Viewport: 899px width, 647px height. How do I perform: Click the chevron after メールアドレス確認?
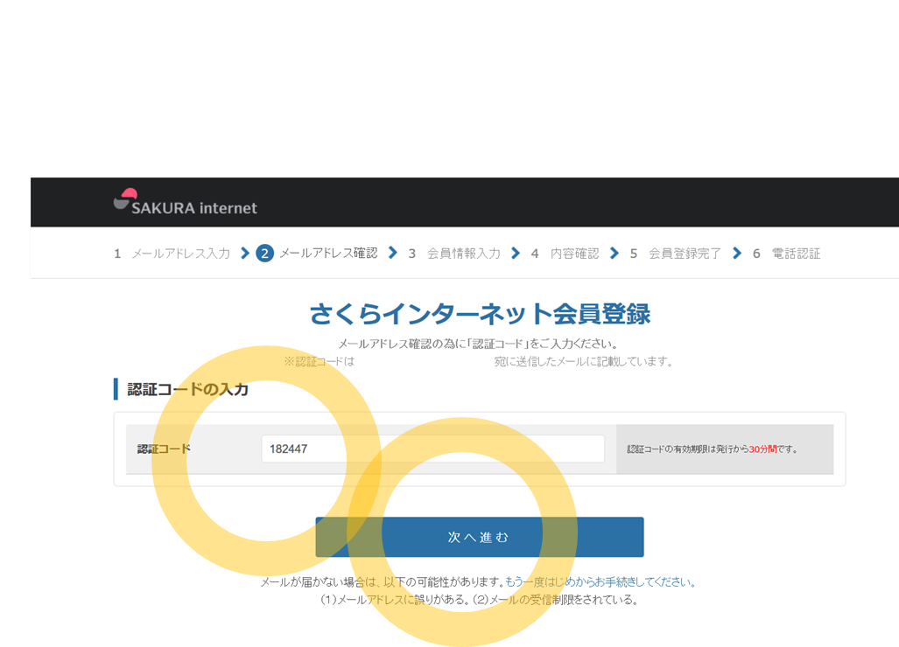[393, 253]
